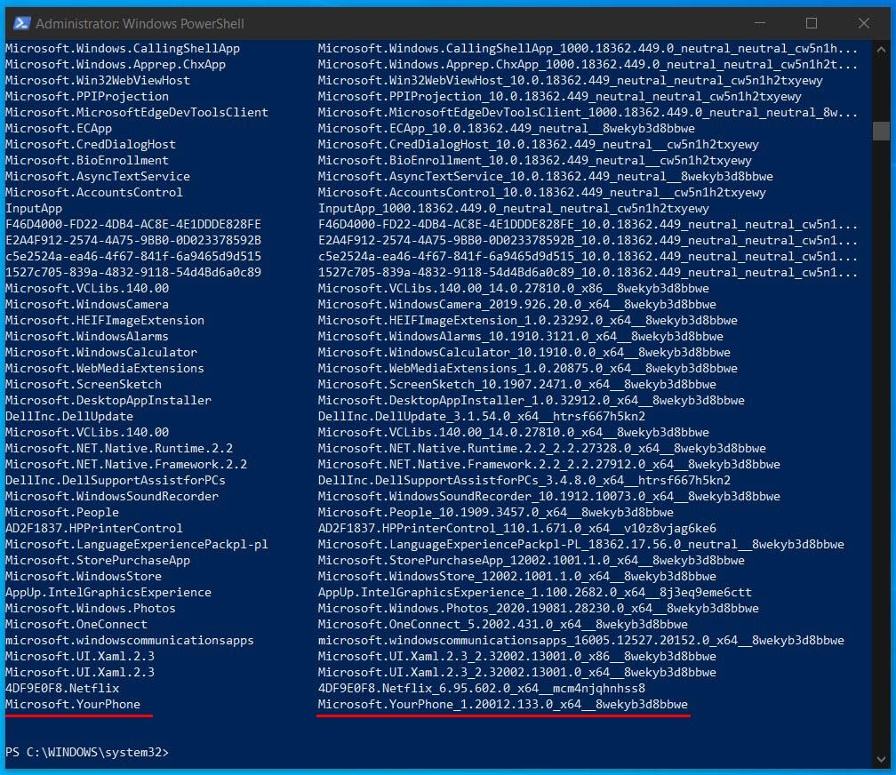Click Microsoft.WindowsStore_12002.1001.1.0_x64 full name
Viewport: 896px width, 775px height.
517,576
